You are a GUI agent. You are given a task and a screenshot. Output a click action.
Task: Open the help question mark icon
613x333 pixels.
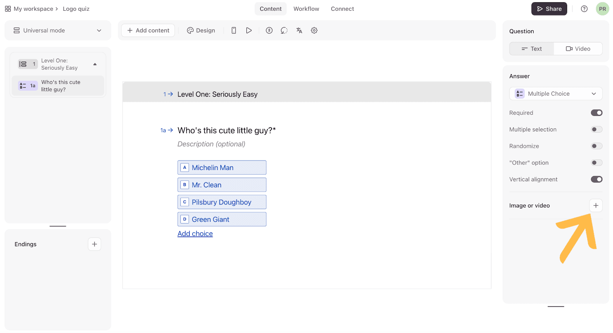[584, 9]
